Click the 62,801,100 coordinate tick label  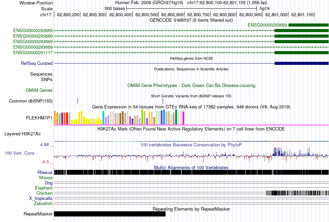coord(302,15)
